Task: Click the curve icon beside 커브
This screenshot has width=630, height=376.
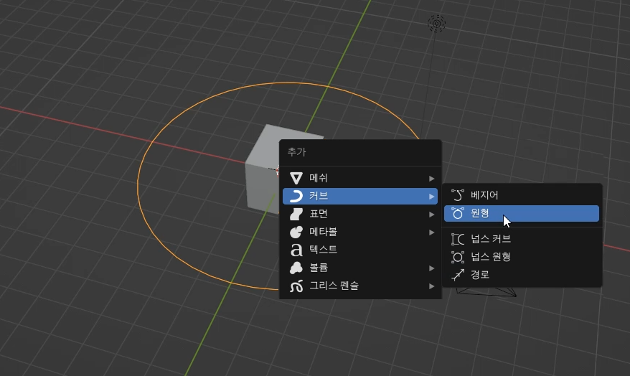Action: [296, 196]
